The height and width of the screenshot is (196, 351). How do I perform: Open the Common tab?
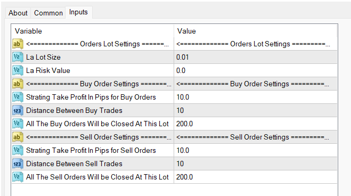coord(48,13)
